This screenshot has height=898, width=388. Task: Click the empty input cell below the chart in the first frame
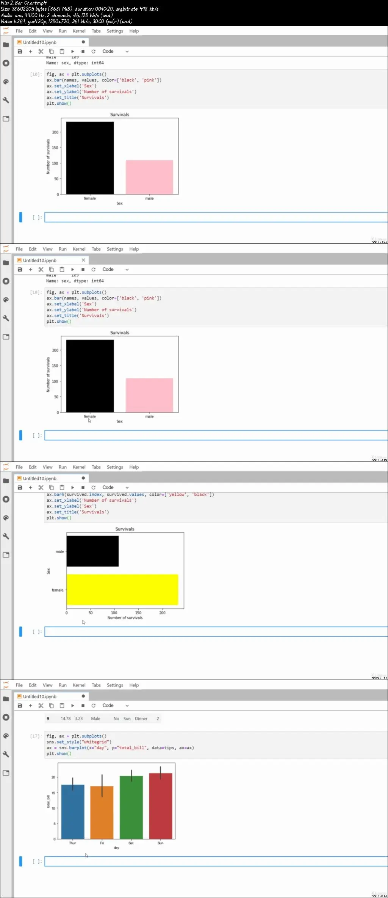click(216, 217)
